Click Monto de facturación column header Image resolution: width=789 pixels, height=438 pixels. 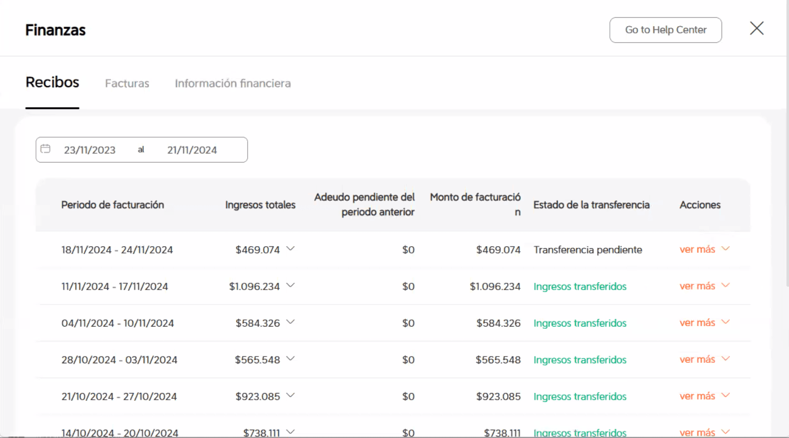(x=475, y=204)
